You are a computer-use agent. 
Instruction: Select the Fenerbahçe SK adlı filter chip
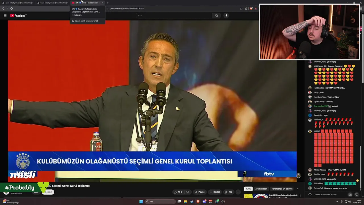282,189
